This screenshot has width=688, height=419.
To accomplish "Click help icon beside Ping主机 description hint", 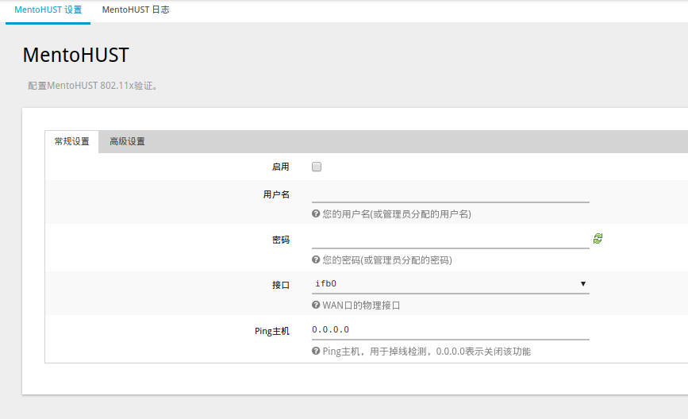I will pos(316,351).
